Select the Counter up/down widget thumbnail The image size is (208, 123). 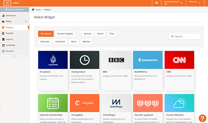pos(148,103)
